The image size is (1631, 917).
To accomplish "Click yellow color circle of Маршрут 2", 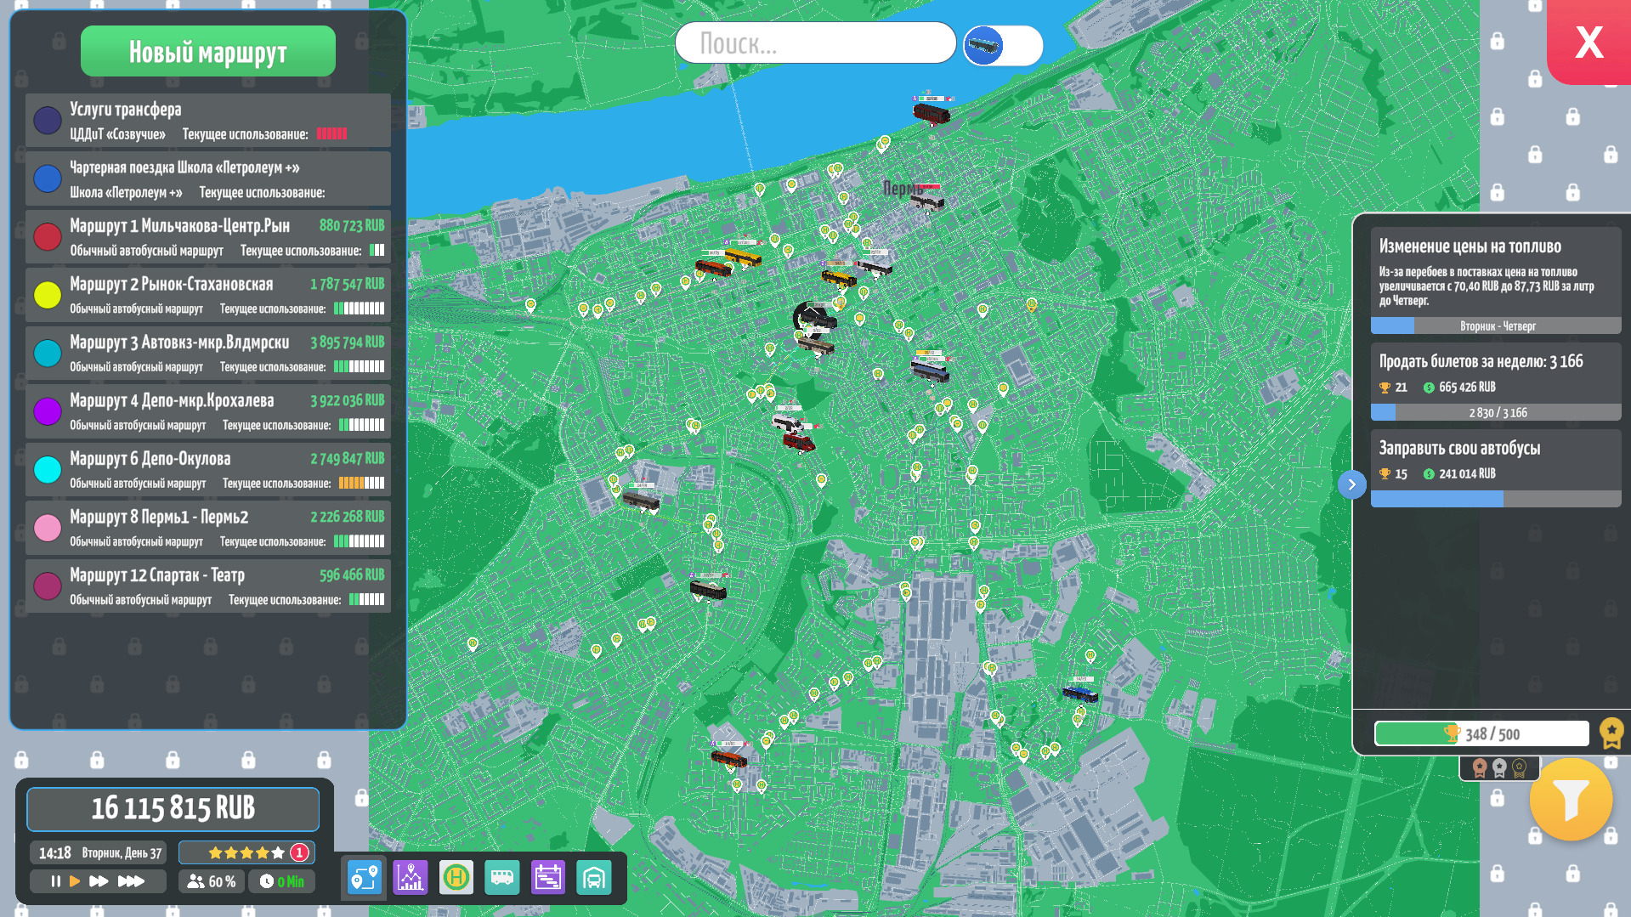I will click(48, 295).
